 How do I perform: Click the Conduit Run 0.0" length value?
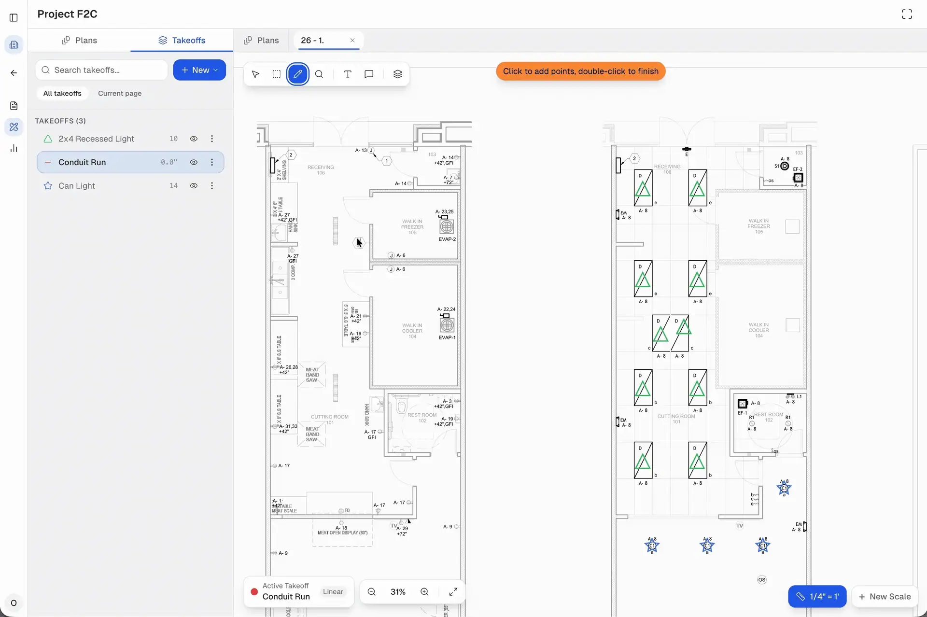click(169, 162)
